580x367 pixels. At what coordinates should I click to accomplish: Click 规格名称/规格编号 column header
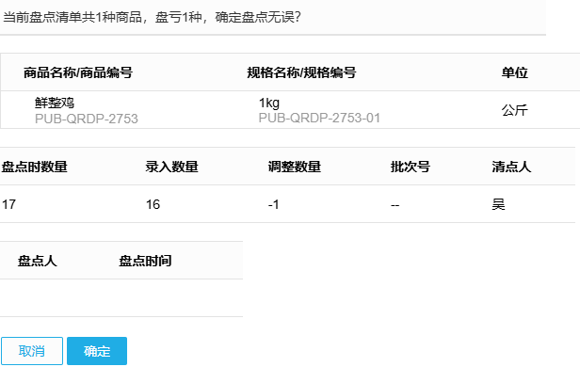[301, 72]
